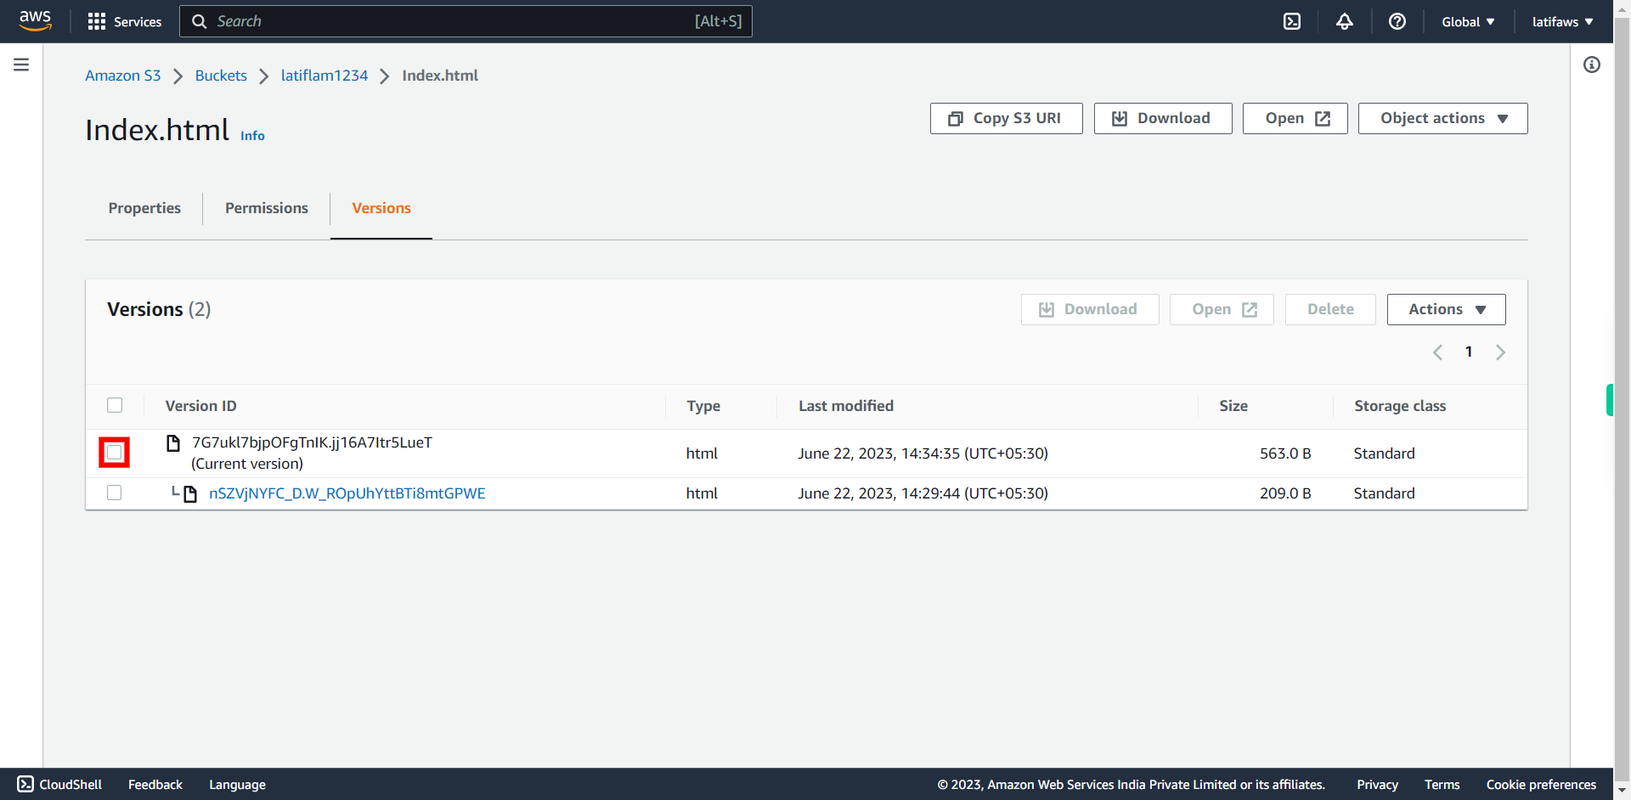Switch to the Properties tab

(144, 208)
